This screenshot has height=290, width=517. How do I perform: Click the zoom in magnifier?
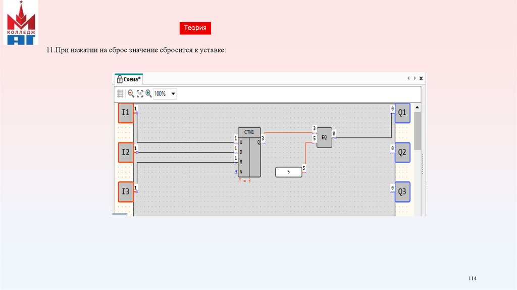(148, 93)
